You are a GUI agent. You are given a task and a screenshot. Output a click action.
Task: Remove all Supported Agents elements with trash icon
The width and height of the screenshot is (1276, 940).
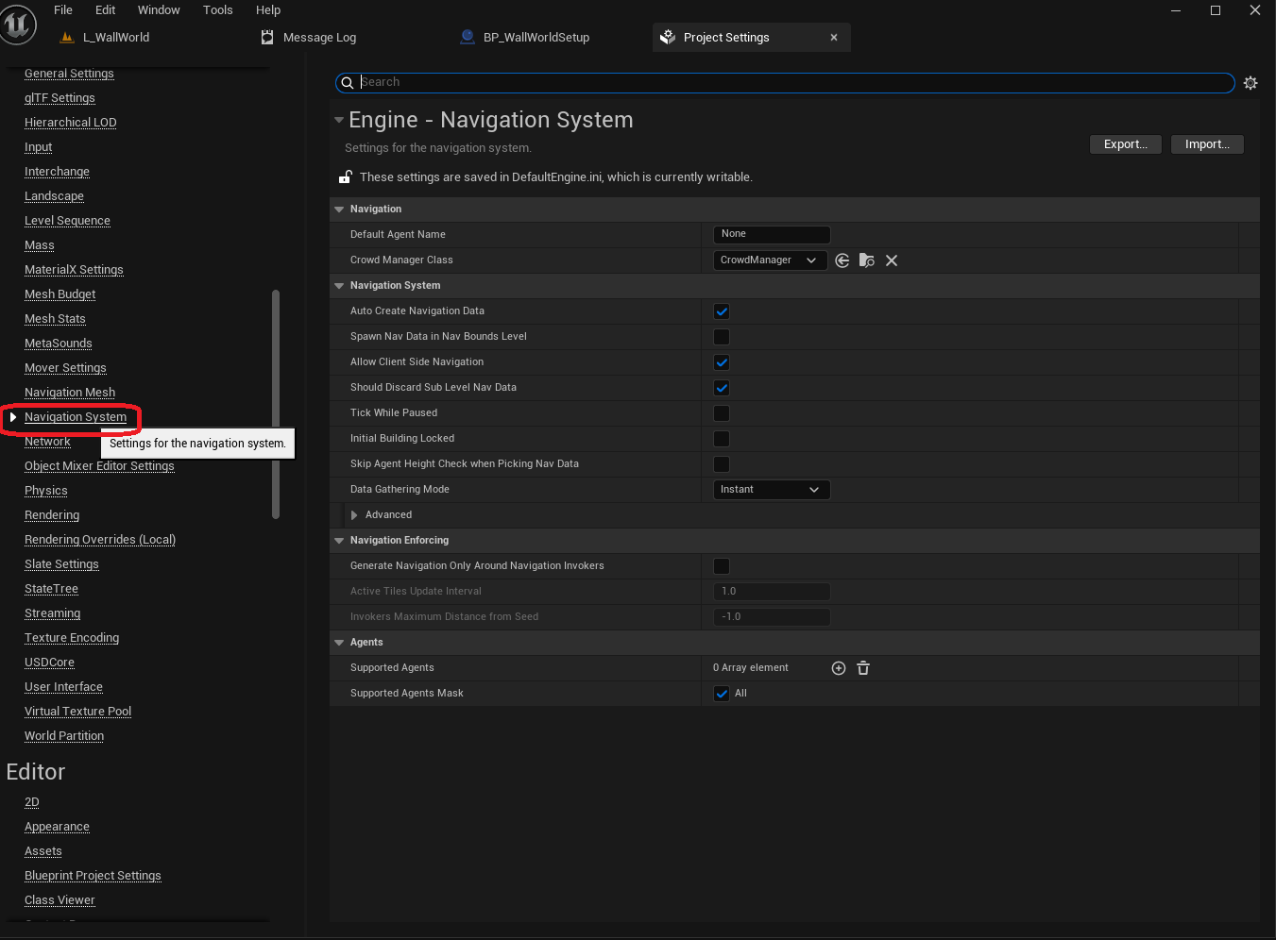pos(863,668)
